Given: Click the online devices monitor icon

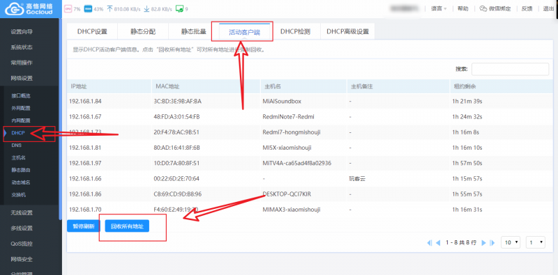Looking at the screenshot, I should pos(180,9).
